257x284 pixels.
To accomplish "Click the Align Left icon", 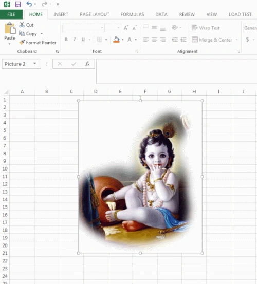I will (x=145, y=40).
